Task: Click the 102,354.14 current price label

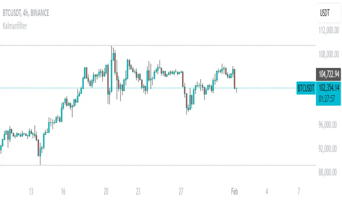Action: pyautogui.click(x=328, y=88)
